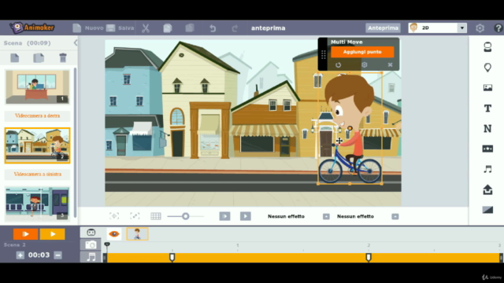Duplicate the selected scene
Image resolution: width=504 pixels, height=283 pixels.
(x=39, y=58)
